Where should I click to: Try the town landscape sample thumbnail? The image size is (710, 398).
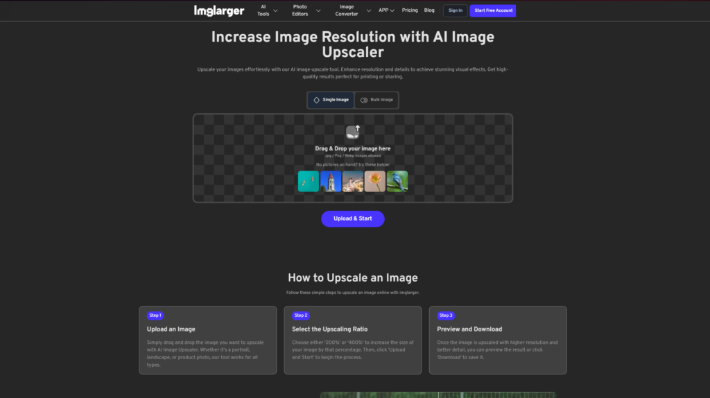click(x=353, y=181)
